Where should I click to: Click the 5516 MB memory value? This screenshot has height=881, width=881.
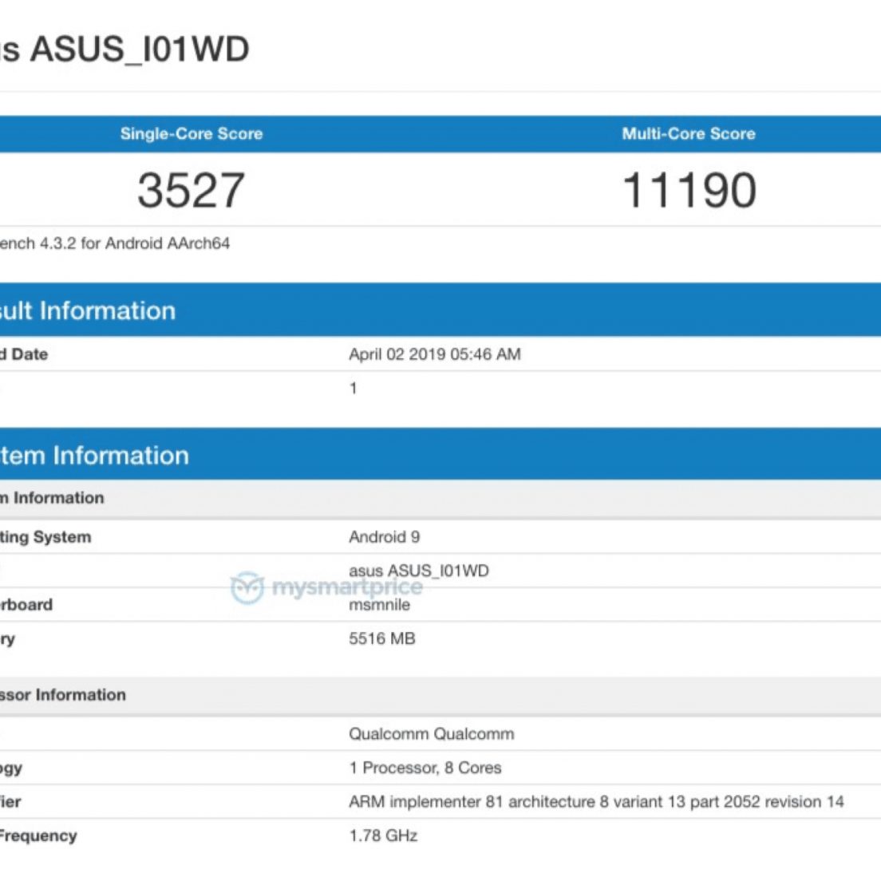coord(381,638)
